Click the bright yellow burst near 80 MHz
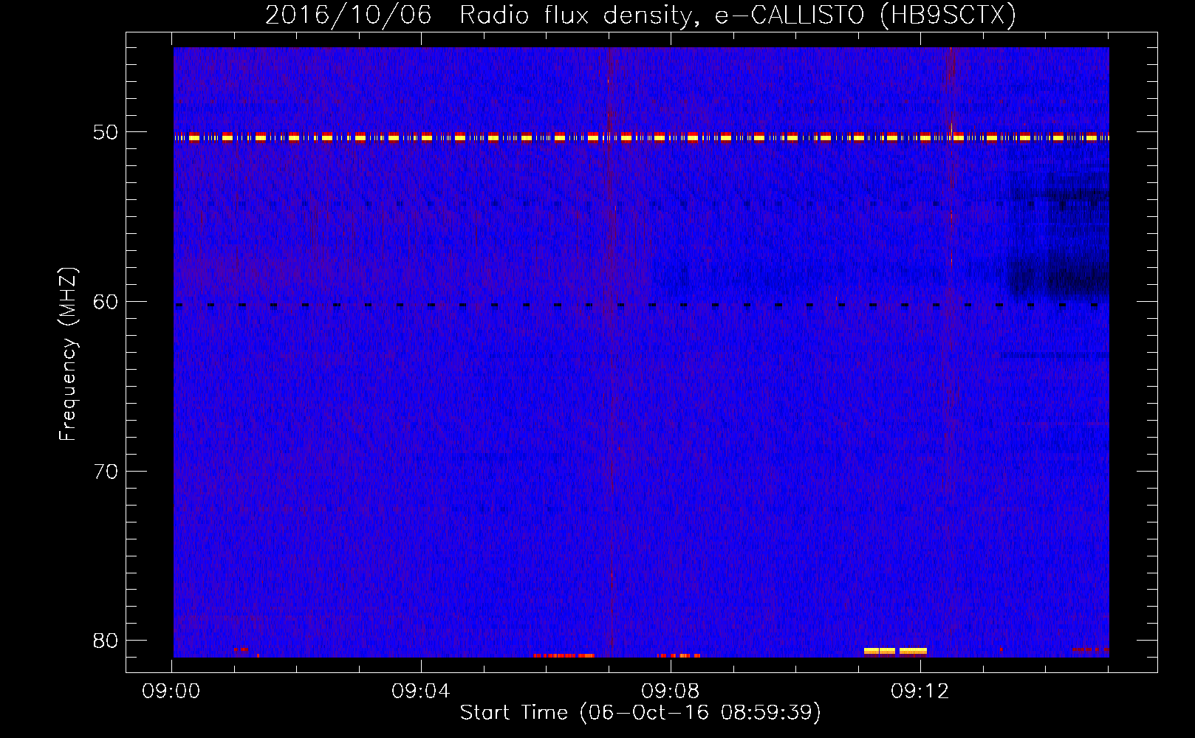The width and height of the screenshot is (1195, 738). pos(895,652)
